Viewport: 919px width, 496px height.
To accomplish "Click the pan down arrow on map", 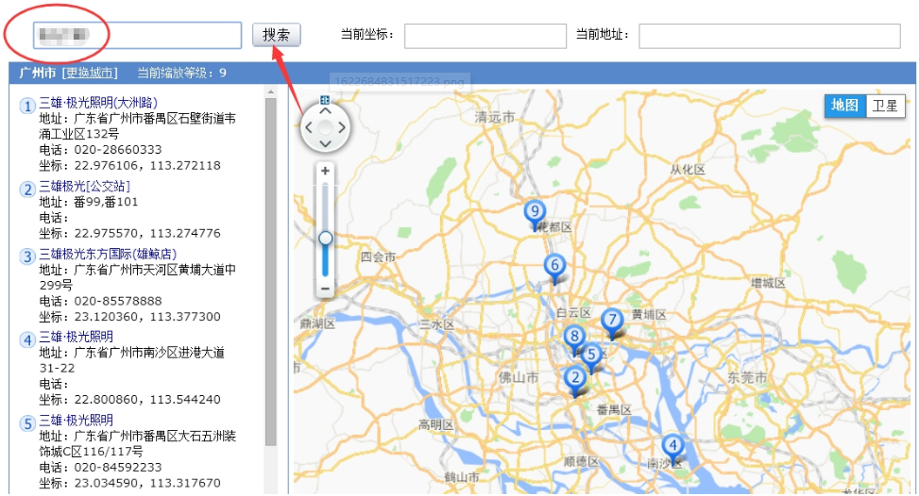I will (325, 143).
